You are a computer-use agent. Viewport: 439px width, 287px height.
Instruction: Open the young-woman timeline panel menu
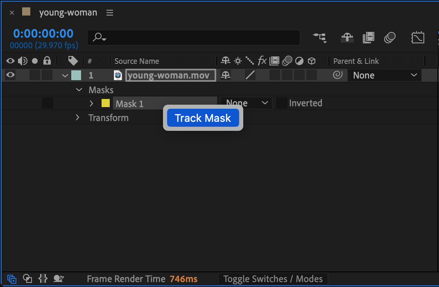(x=110, y=13)
